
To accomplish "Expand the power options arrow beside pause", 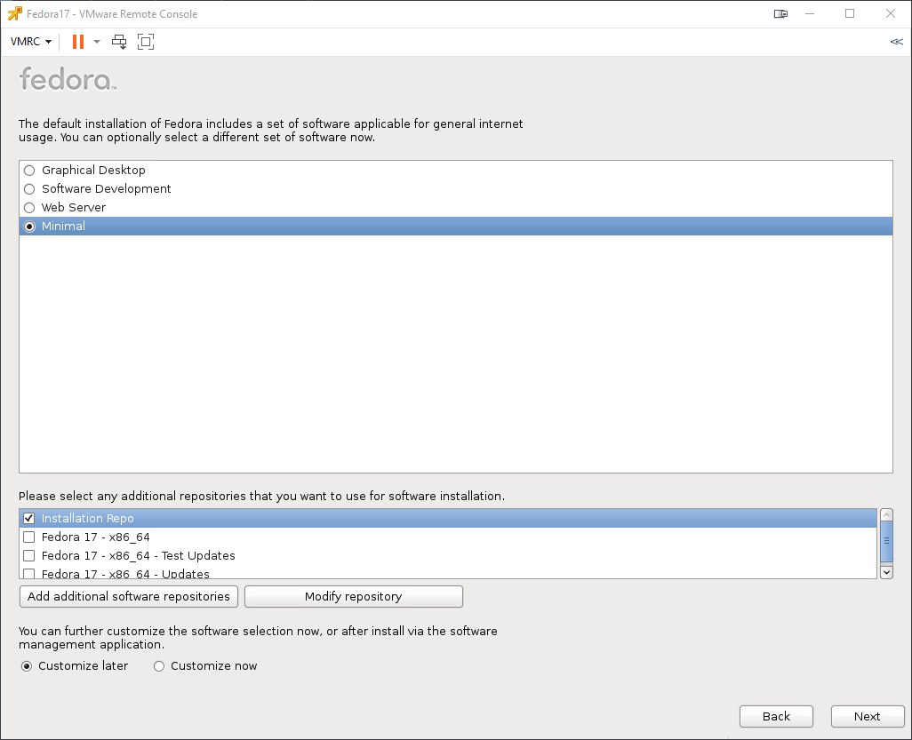I will click(97, 42).
